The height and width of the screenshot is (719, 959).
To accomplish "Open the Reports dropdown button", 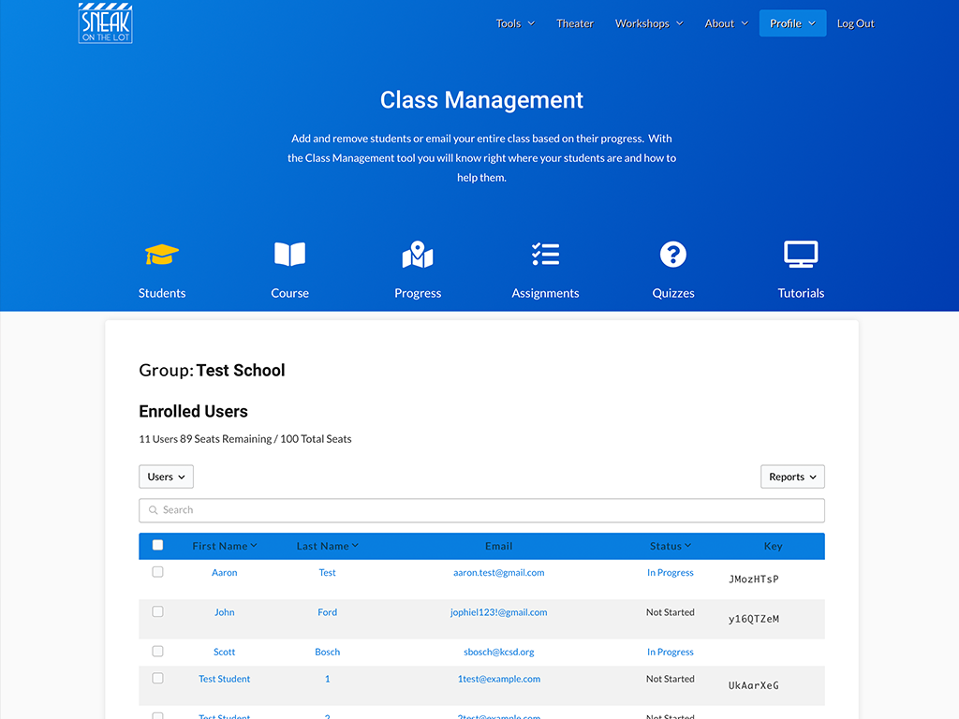I will pos(792,477).
